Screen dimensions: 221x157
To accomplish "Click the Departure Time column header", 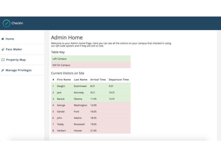I will coord(119,79).
